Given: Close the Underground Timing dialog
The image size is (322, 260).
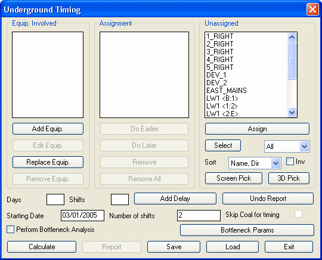Looking at the screenshot, I should click(312, 10).
